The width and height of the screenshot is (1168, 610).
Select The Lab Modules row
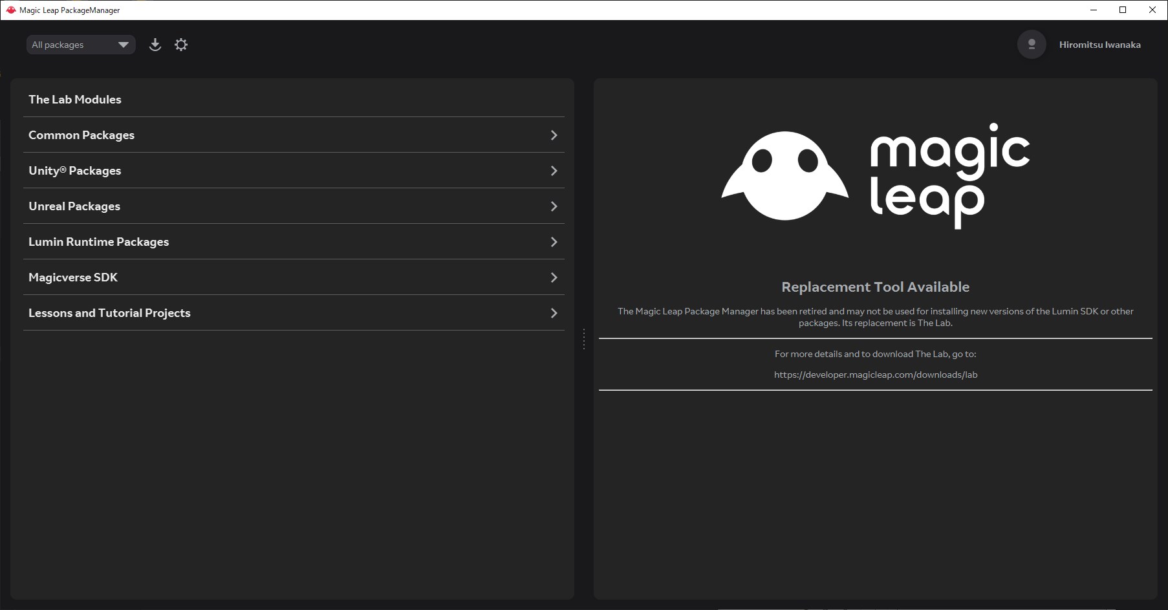pyautogui.click(x=294, y=100)
